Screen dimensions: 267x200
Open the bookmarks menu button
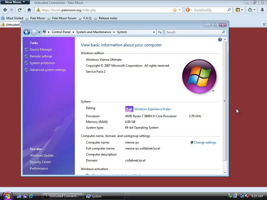coord(239,10)
